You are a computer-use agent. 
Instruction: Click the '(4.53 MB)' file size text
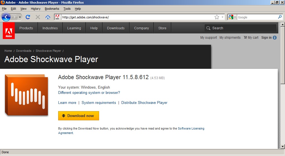[x=158, y=78]
